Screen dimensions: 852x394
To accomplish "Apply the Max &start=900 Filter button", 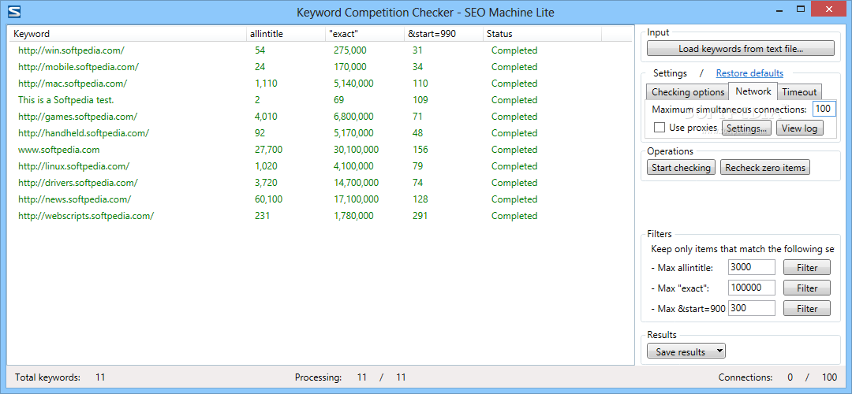I will (807, 308).
